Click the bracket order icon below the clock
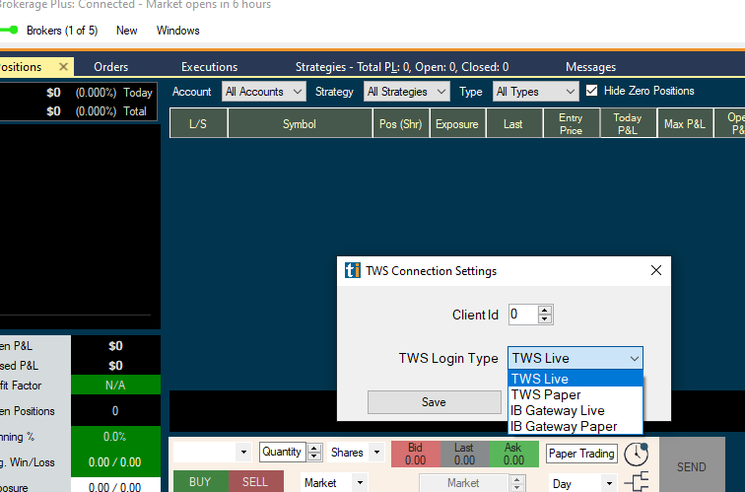Screen dimensions: 745x492 637,481
